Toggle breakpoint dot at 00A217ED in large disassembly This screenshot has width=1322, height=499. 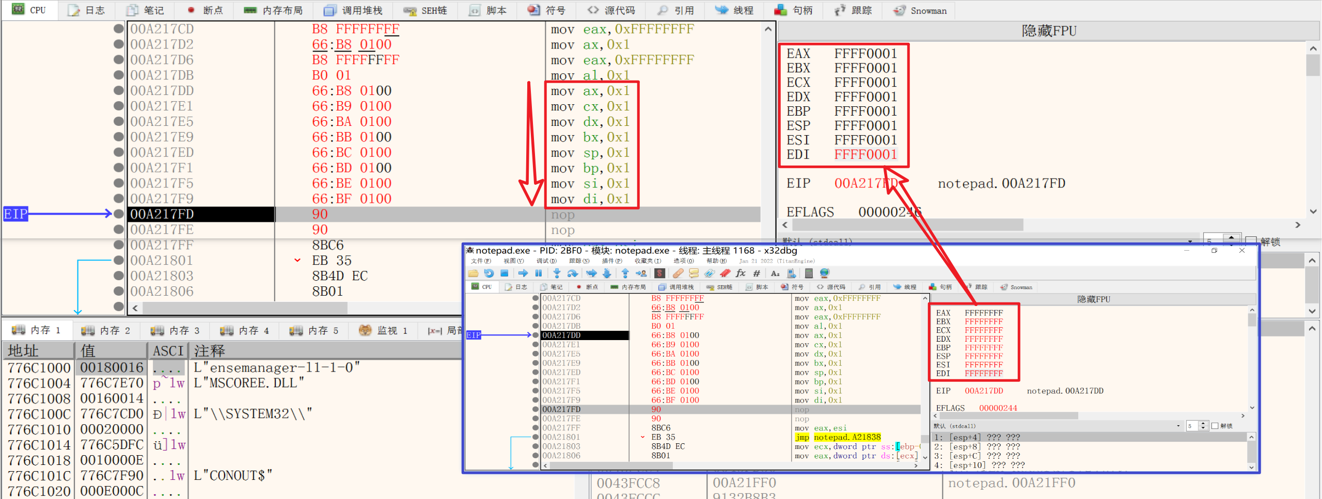(119, 153)
